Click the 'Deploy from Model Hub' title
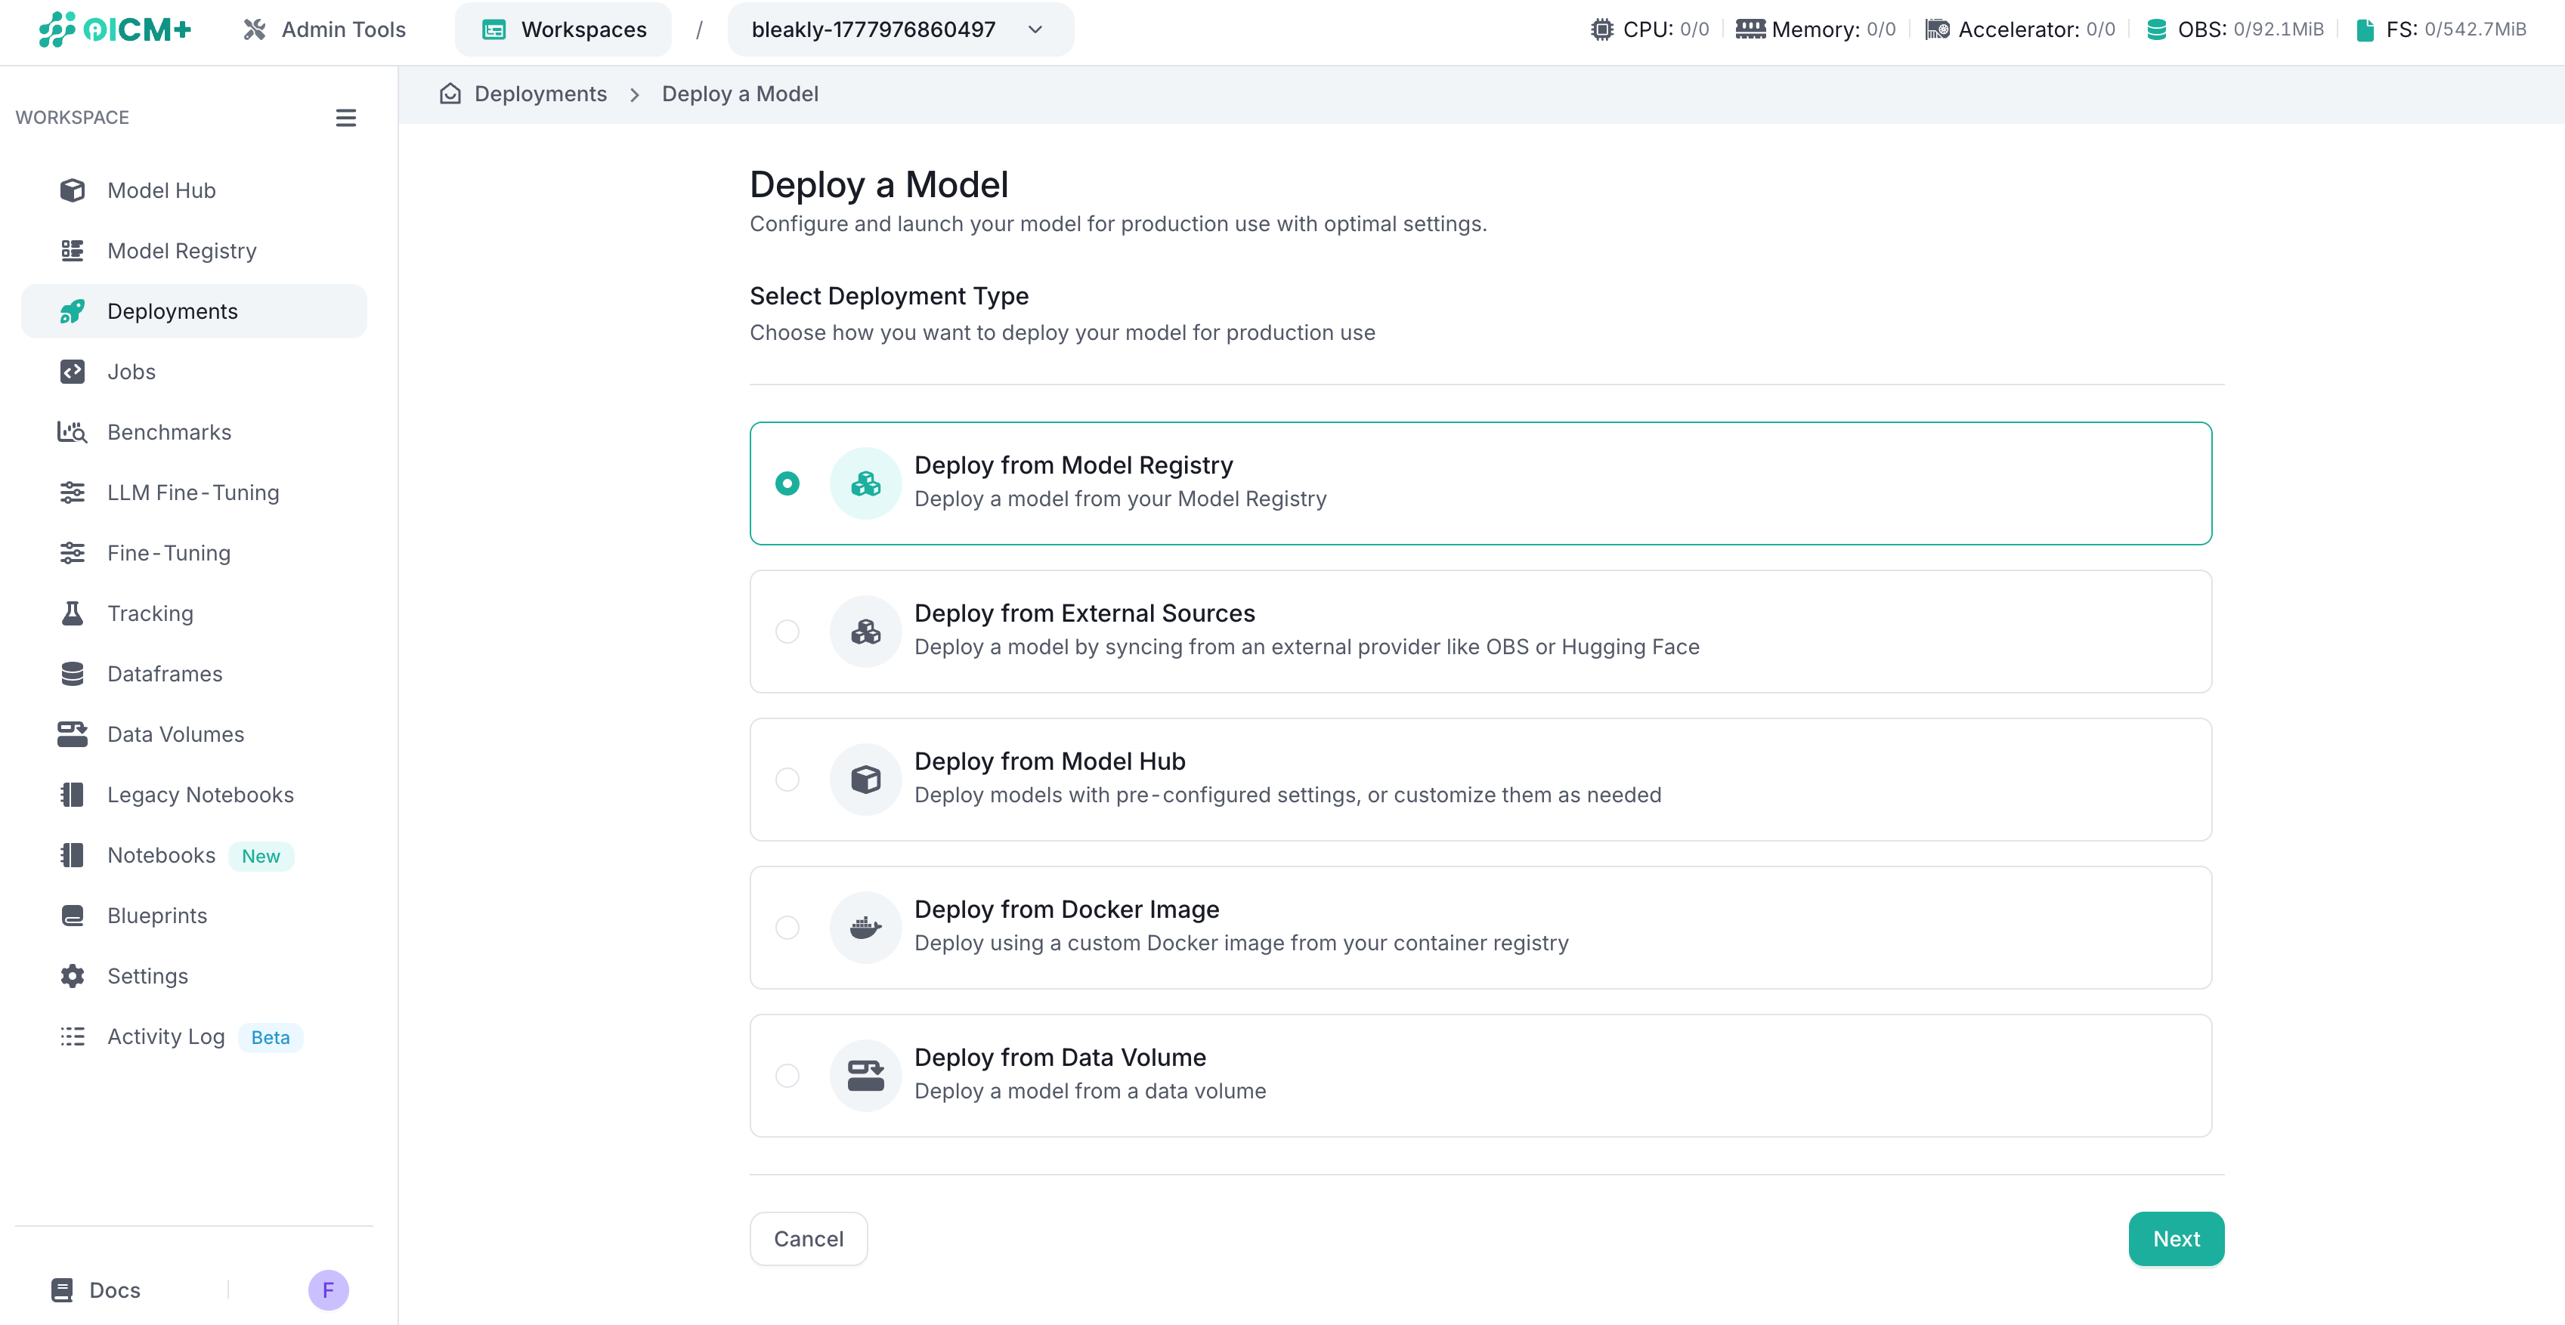The width and height of the screenshot is (2565, 1325). point(1050,761)
